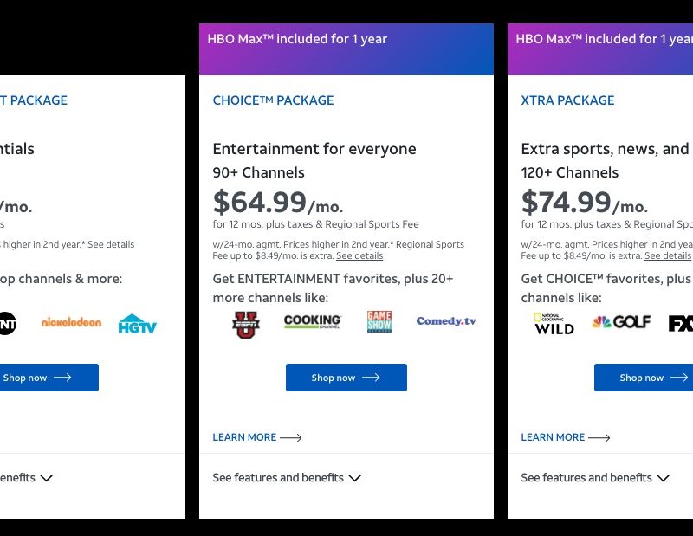Expand XTRA package features and benefits
The width and height of the screenshot is (693, 536).
[x=595, y=478]
